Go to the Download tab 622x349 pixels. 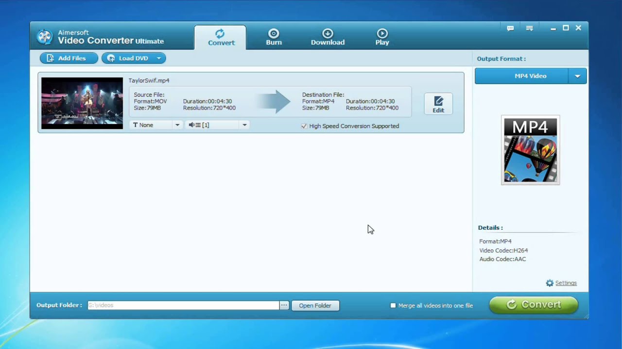point(328,37)
